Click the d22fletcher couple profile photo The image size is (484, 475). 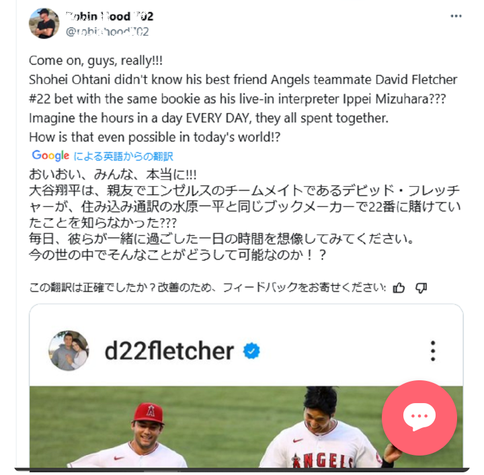click(x=69, y=351)
